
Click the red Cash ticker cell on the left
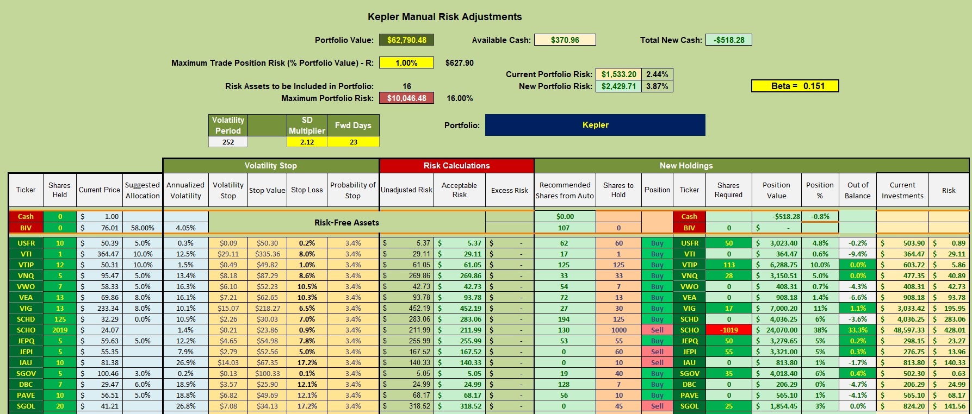(x=26, y=216)
